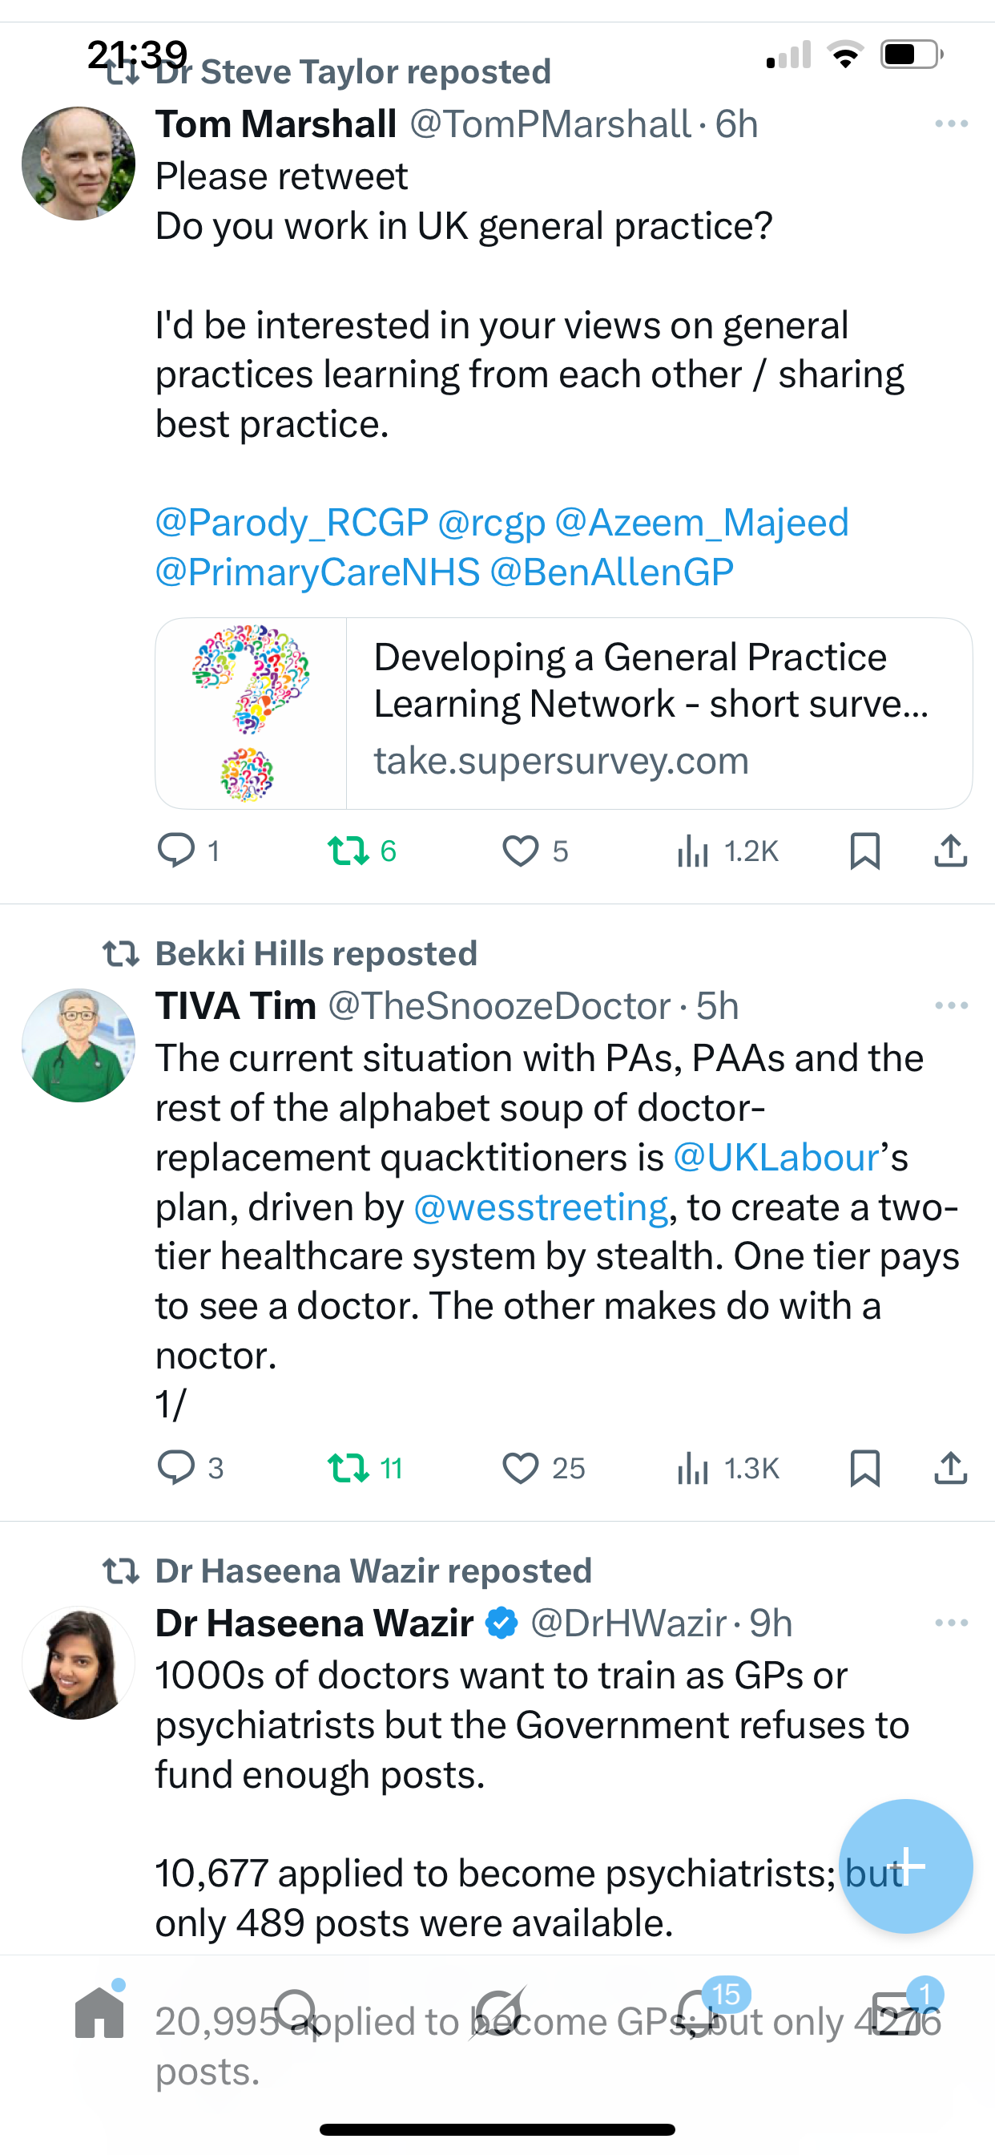Open more options on Tom Marshall's tweet
The height and width of the screenshot is (2155, 995).
coord(951,123)
